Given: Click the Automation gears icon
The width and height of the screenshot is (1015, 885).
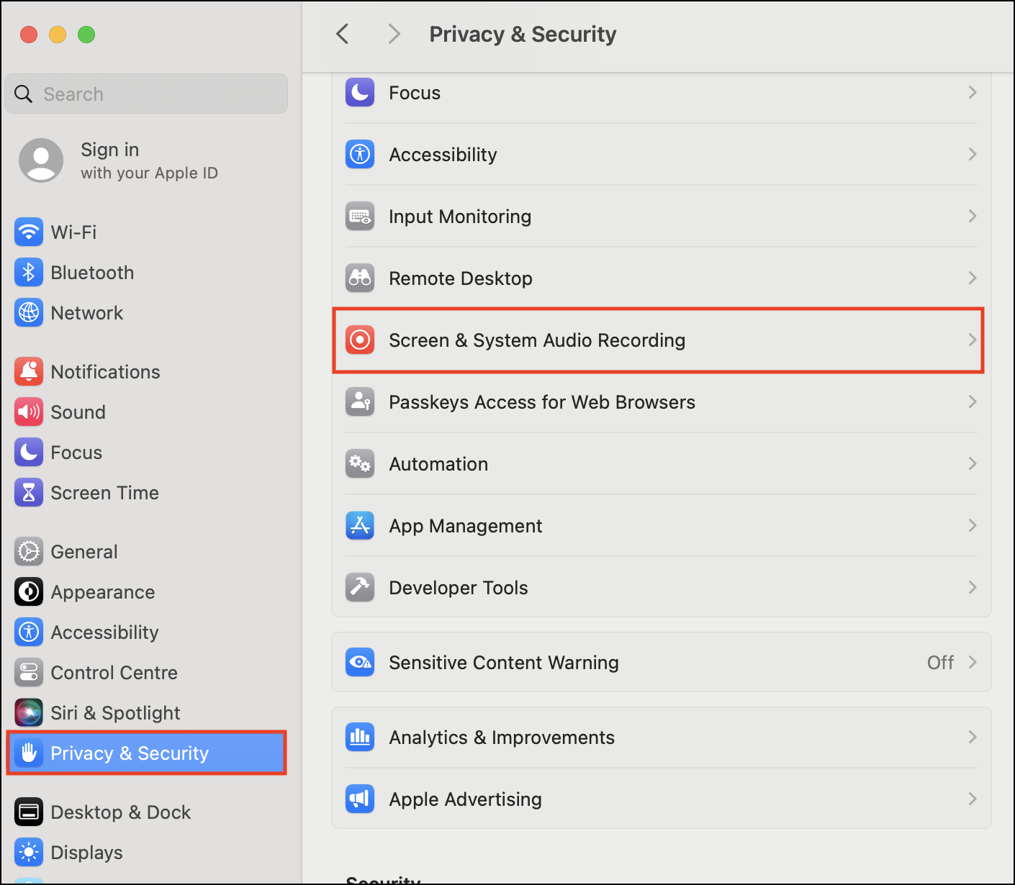Looking at the screenshot, I should click(x=360, y=463).
